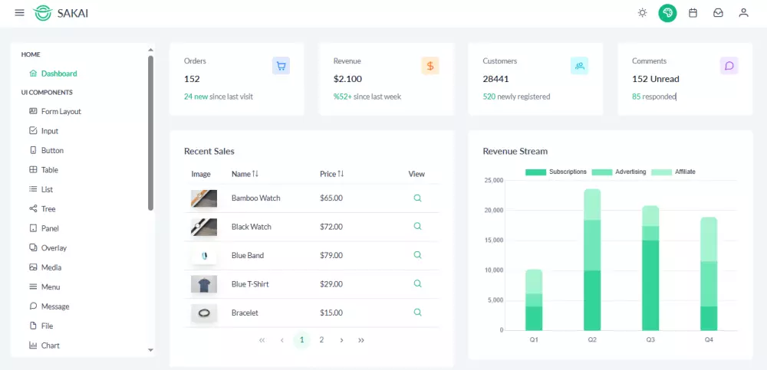View details for Black Watch magnifier
This screenshot has height=370, width=767.
point(417,226)
